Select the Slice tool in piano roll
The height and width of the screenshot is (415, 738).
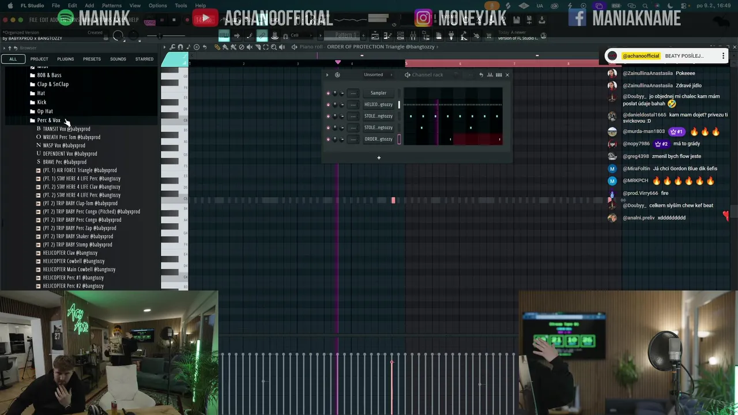click(258, 47)
